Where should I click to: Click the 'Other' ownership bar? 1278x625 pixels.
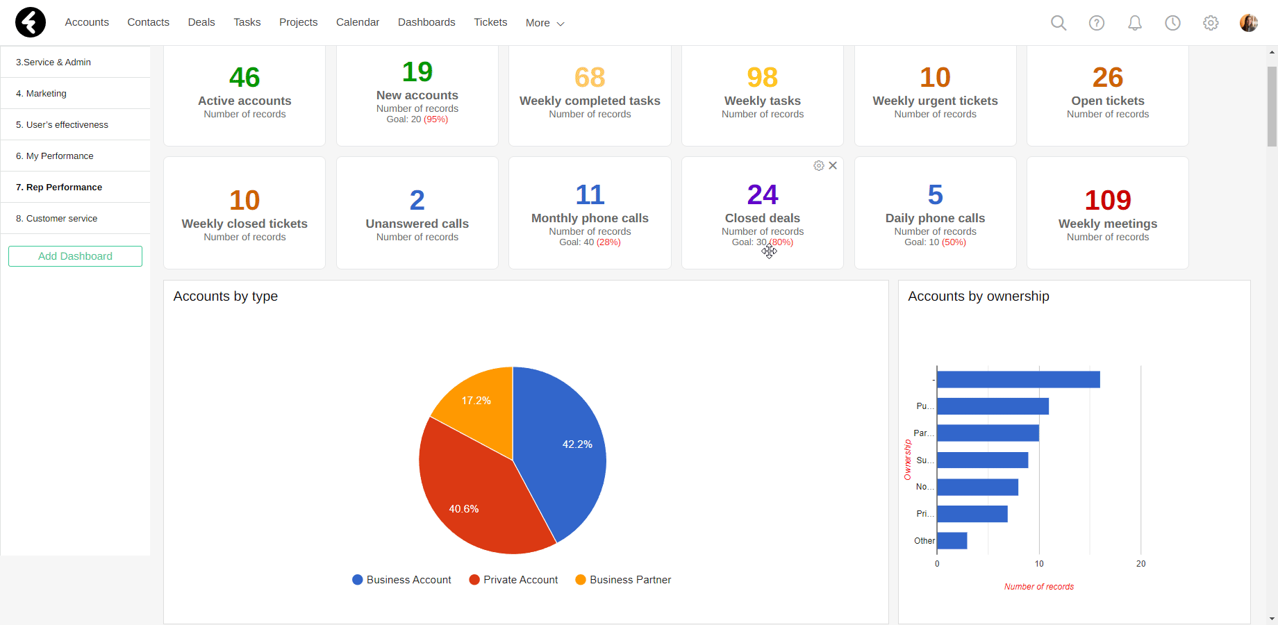(952, 540)
